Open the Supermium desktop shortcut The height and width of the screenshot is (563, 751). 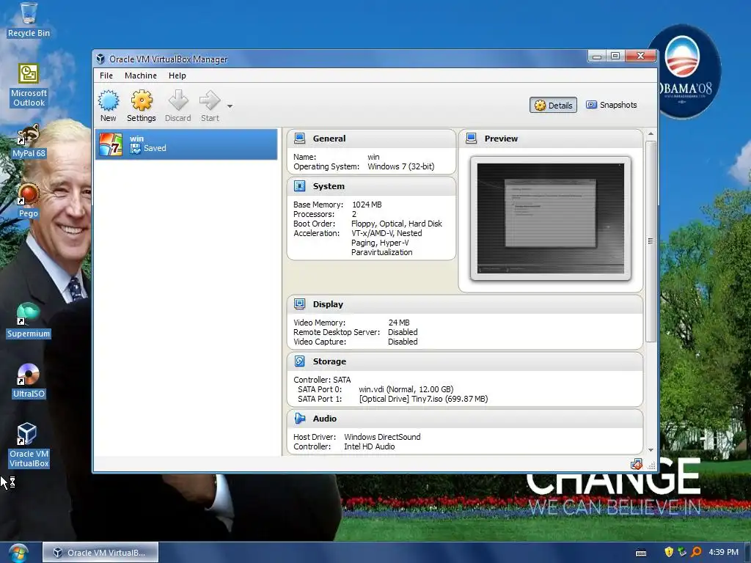coord(29,321)
